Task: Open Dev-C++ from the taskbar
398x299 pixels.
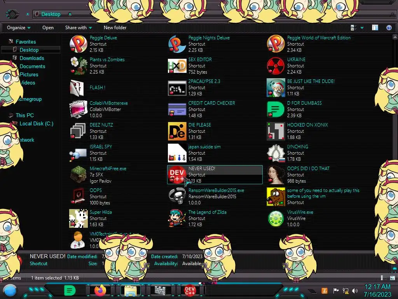Action: click(190, 290)
